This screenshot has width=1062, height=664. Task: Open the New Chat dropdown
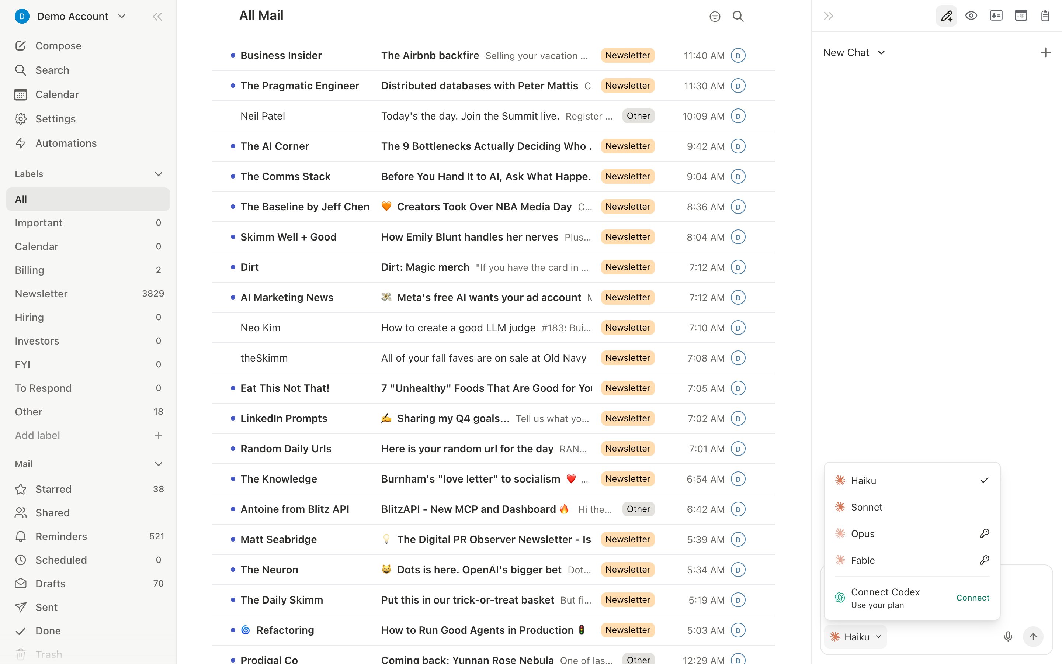click(x=854, y=53)
